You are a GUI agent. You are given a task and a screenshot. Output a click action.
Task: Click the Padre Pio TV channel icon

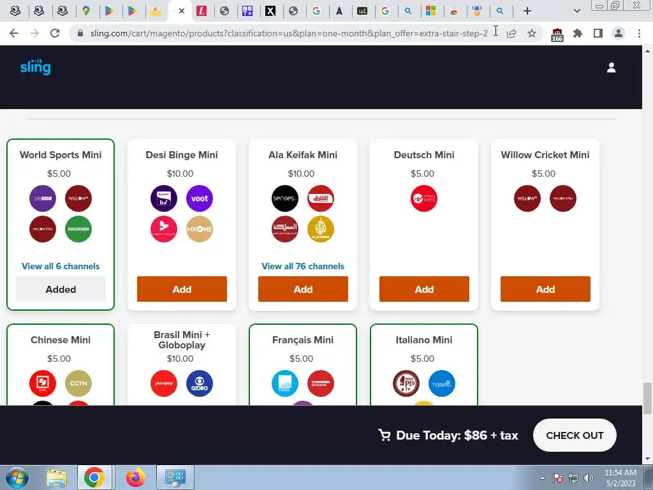point(406,383)
